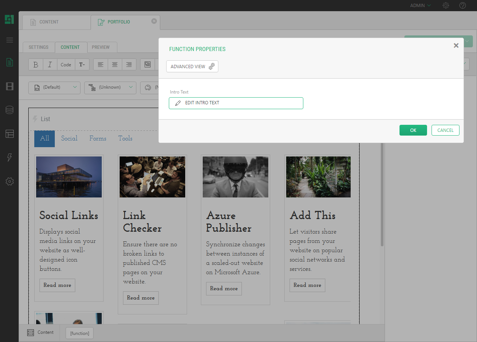477x342 pixels.
Task: Click the hamburger menu icon in sidebar
Action: [x=10, y=40]
